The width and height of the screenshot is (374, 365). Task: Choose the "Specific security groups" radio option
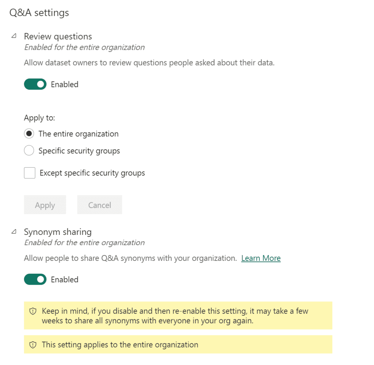click(29, 151)
